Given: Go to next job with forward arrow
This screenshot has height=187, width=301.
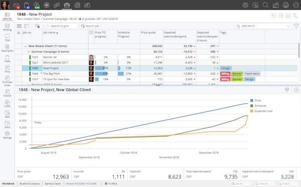Looking at the screenshot, I should [x=281, y=16].
